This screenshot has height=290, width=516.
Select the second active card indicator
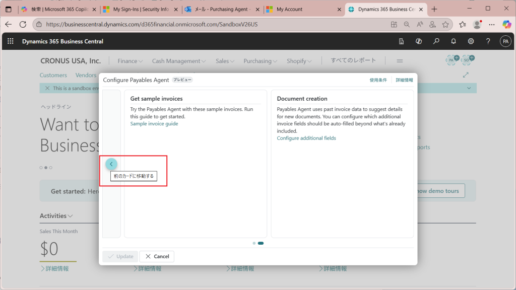point(261,243)
